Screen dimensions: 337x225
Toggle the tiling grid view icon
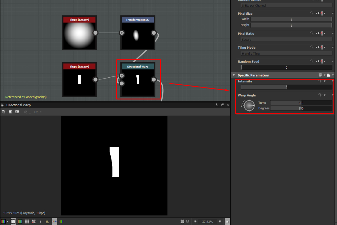[x=27, y=222]
